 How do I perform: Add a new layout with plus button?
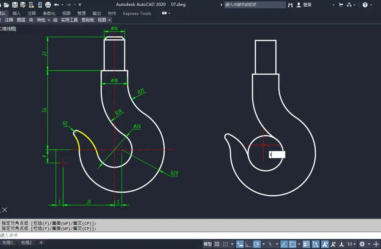(x=41, y=242)
